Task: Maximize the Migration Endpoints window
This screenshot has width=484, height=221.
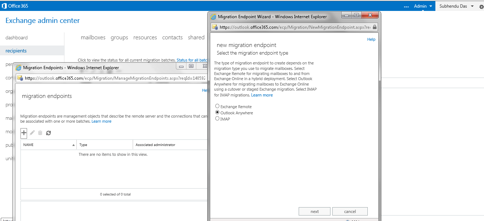Action: (191, 66)
